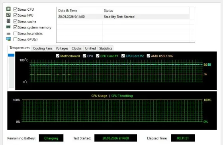Click the RAM module icon beside Stress system memory
Viewport: 223px width, 145px height.
click(x=8, y=27)
